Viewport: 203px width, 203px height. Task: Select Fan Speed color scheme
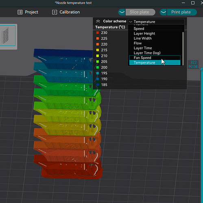155,58
